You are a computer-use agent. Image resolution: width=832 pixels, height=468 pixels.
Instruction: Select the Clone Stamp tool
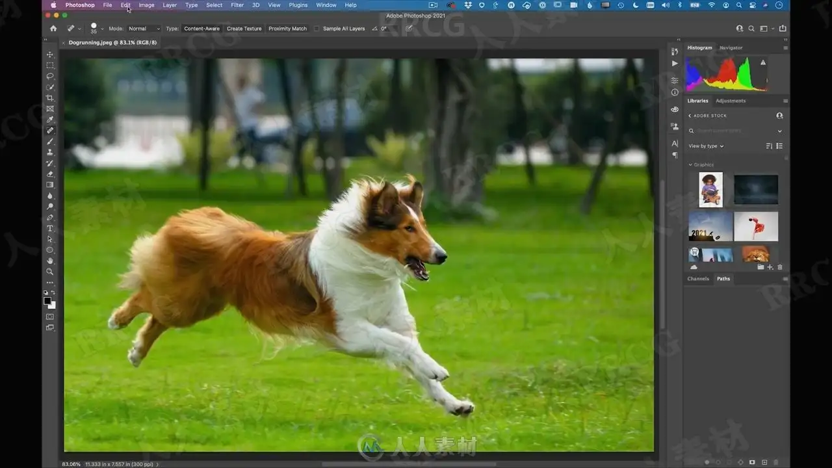(50, 152)
